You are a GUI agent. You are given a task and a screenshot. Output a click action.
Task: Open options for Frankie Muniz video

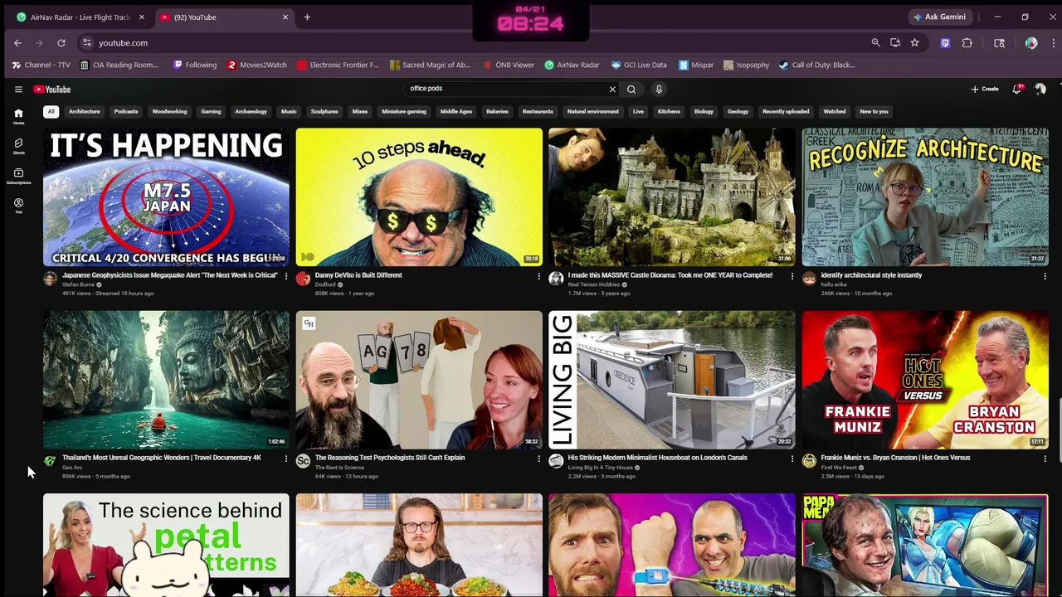point(1045,459)
